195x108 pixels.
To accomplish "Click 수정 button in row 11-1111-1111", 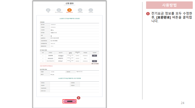I will coord(94,61).
